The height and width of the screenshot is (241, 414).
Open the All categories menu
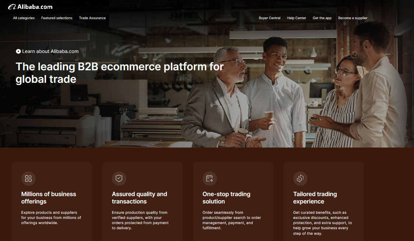[24, 18]
